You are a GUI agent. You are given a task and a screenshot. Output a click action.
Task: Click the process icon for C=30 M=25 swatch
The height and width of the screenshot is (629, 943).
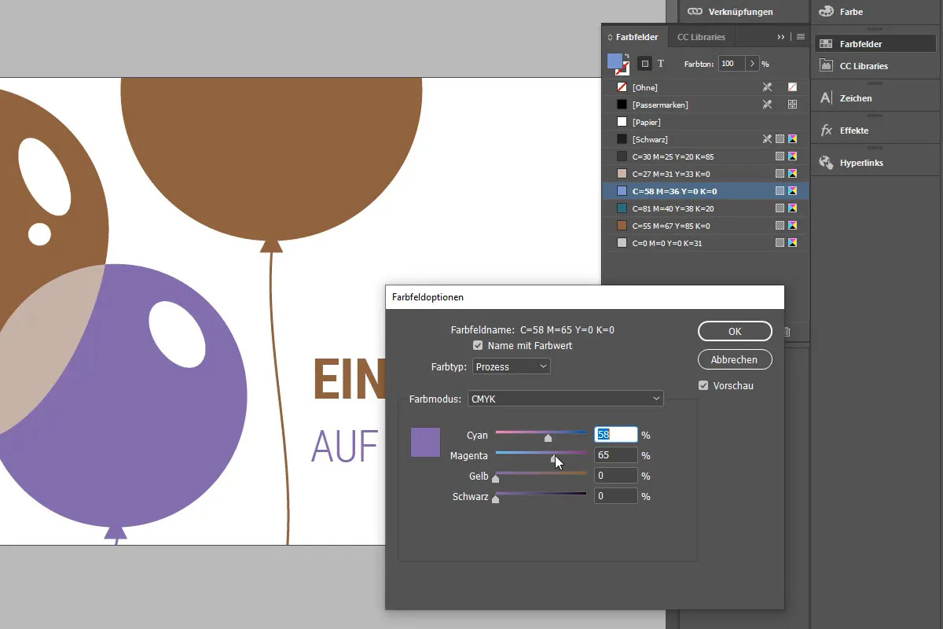[780, 156]
